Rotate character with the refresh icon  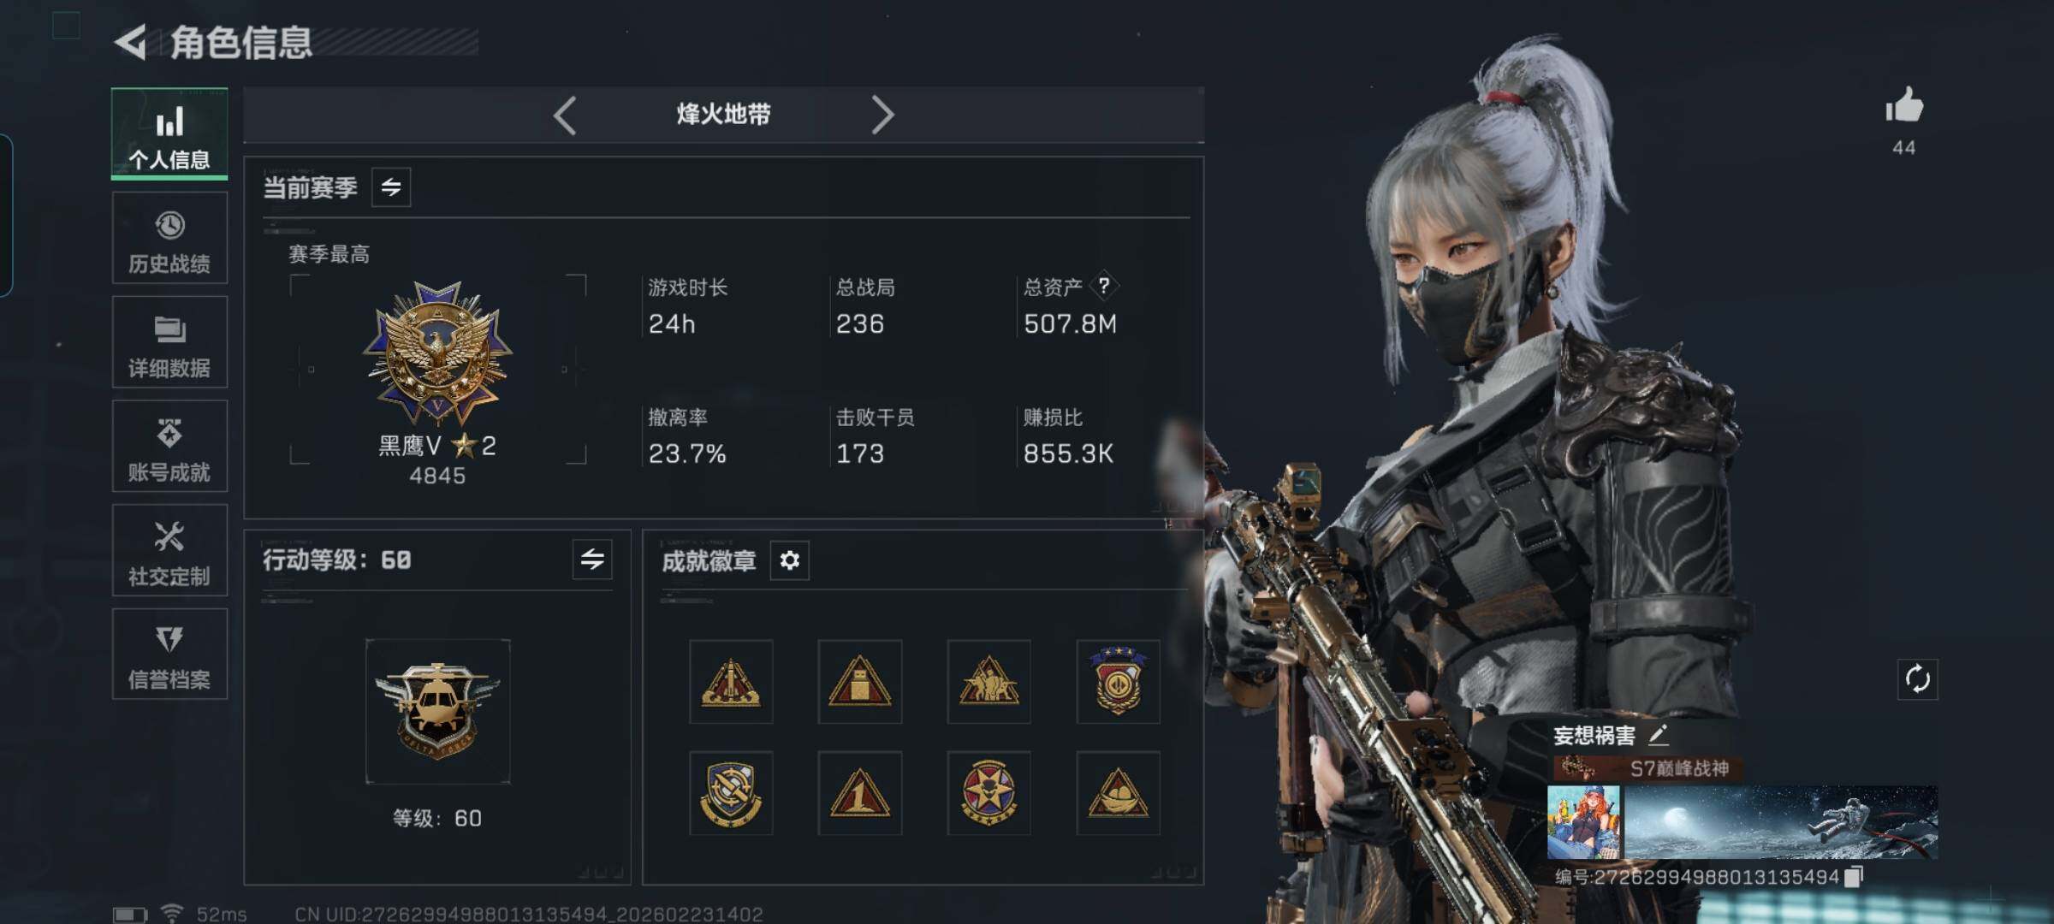[1917, 679]
